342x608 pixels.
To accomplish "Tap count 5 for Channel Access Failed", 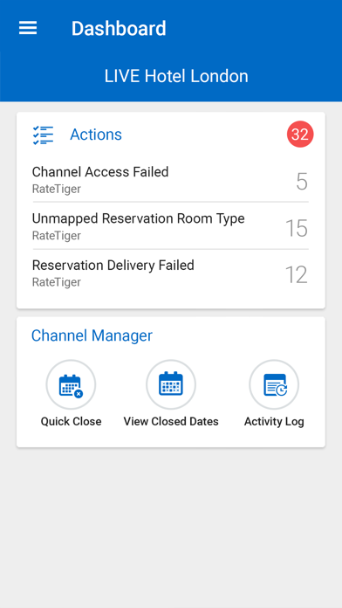I will coord(302,182).
